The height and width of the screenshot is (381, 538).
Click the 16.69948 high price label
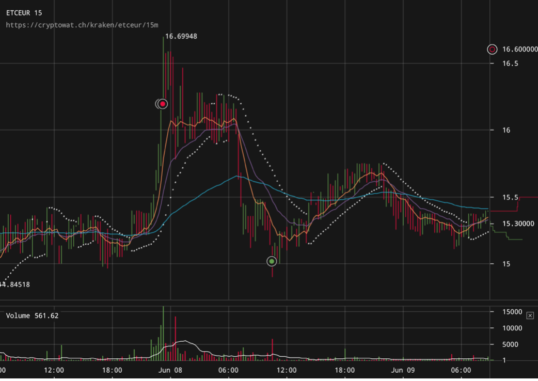(x=181, y=36)
